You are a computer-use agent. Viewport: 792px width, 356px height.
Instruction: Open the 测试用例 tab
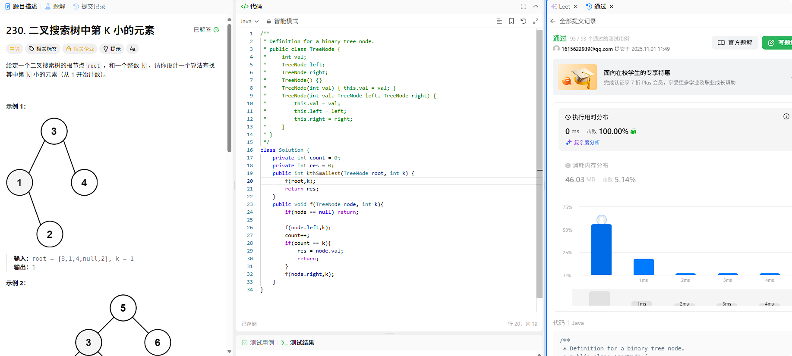258,343
